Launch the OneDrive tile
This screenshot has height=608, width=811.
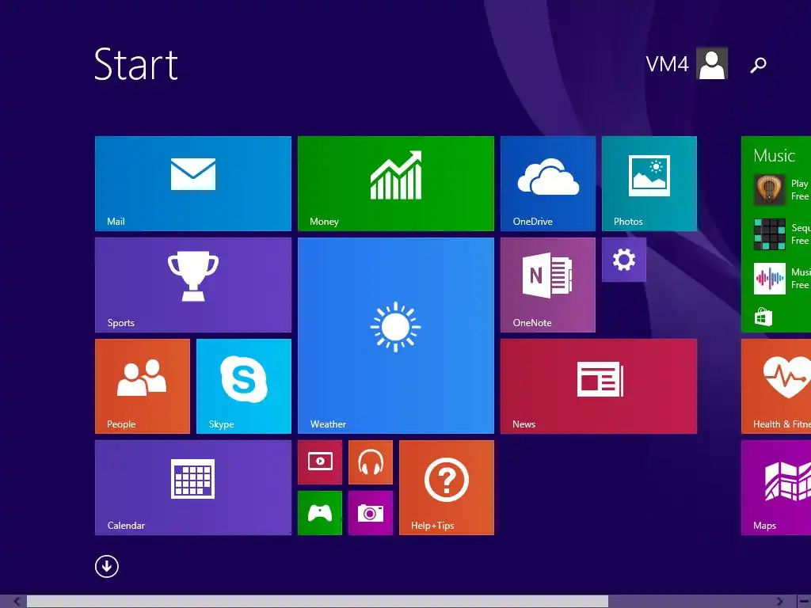[x=548, y=184]
